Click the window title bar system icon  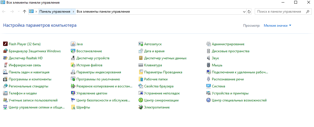point(3,3)
